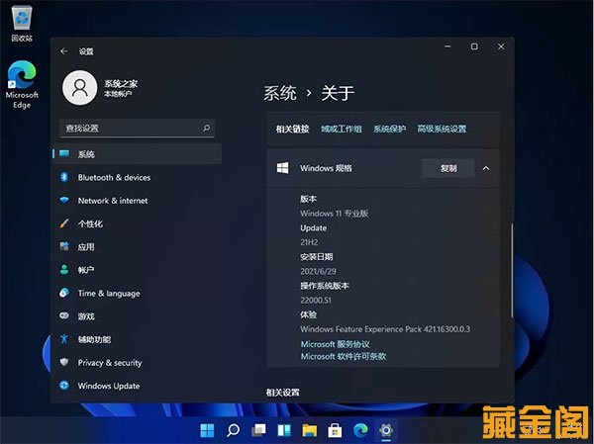Open File Explorer from the taskbar

(x=310, y=430)
